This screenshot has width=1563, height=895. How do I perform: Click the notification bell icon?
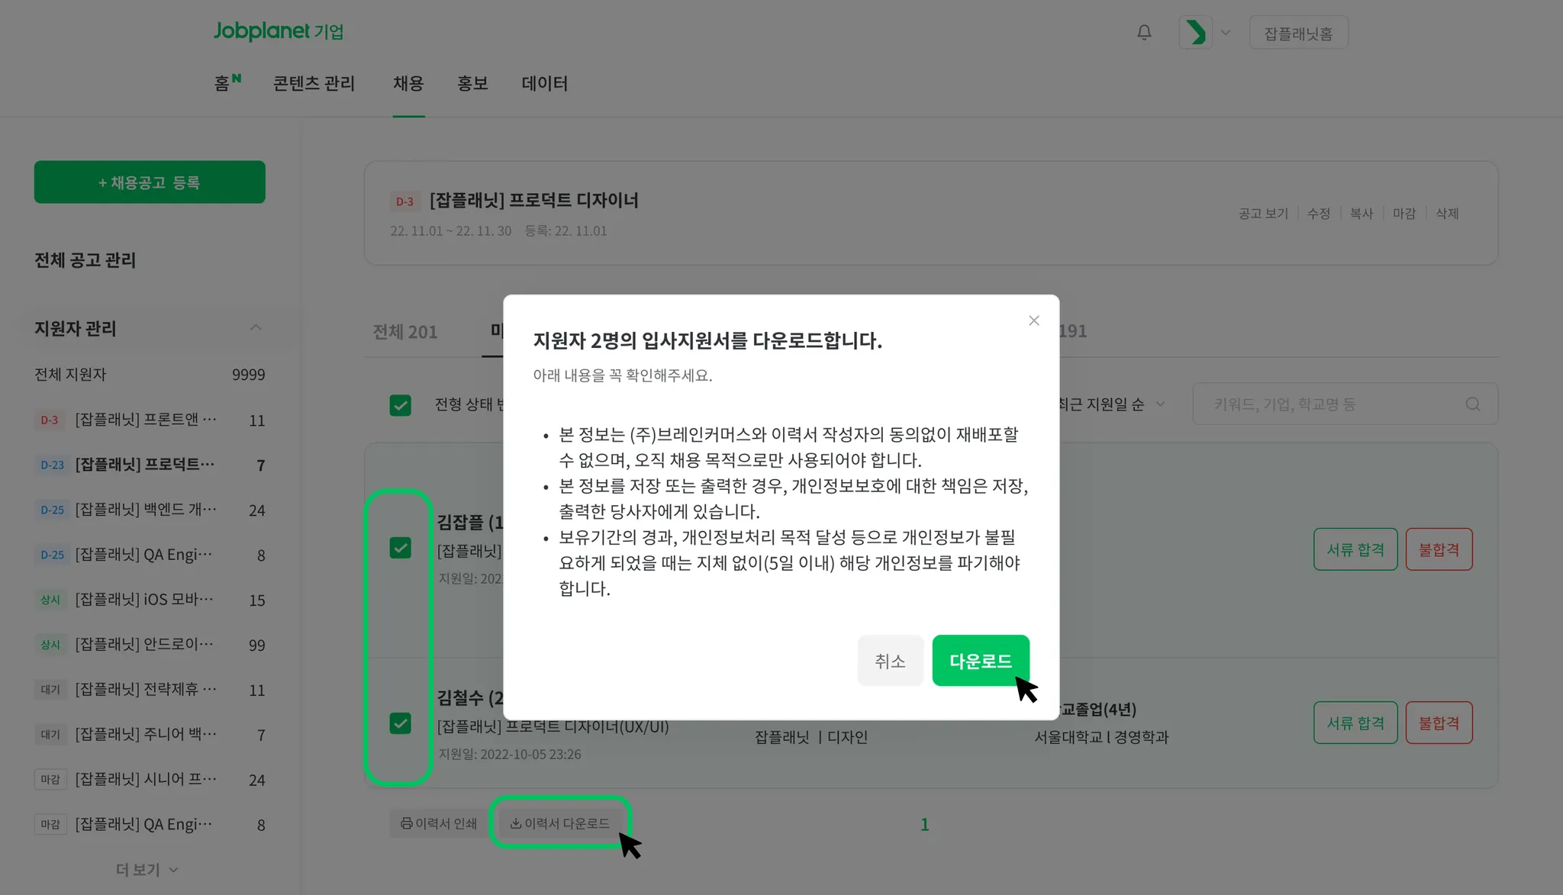1144,33
